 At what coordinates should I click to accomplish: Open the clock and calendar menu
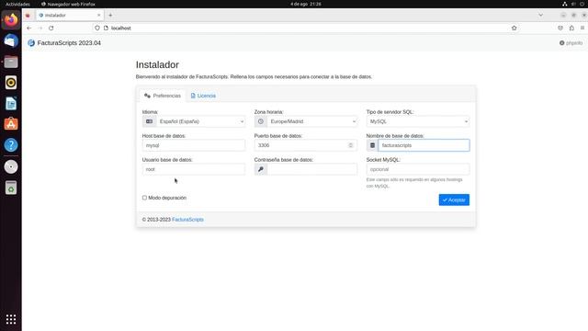pyautogui.click(x=306, y=4)
